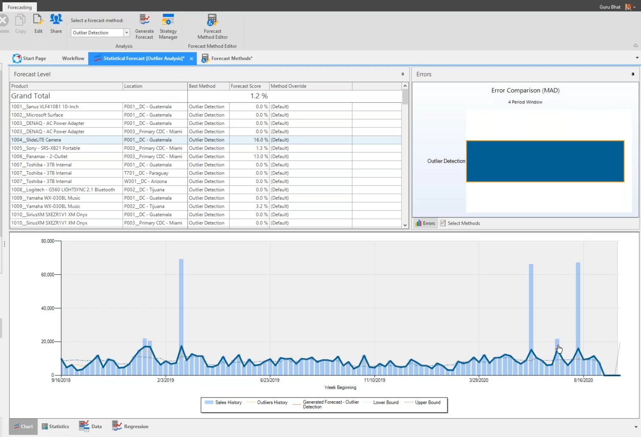Screen dimensions: 641x437
Task: Close Statistical Forecast tab
Action: coord(191,59)
